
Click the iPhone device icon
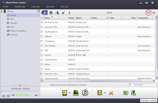(x=5, y=11)
